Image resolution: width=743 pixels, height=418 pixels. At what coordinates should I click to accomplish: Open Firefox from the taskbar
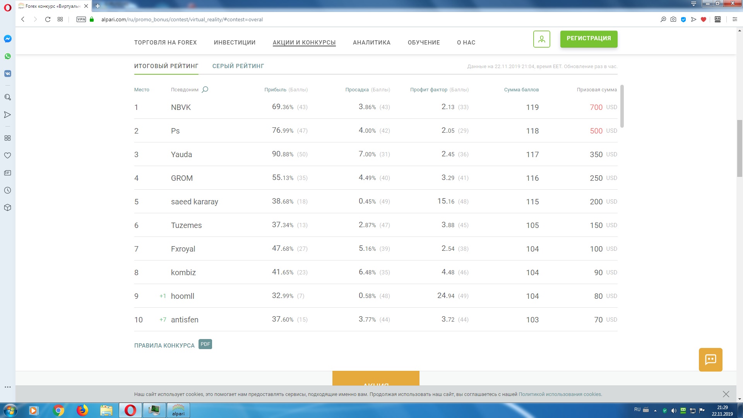pyautogui.click(x=82, y=410)
